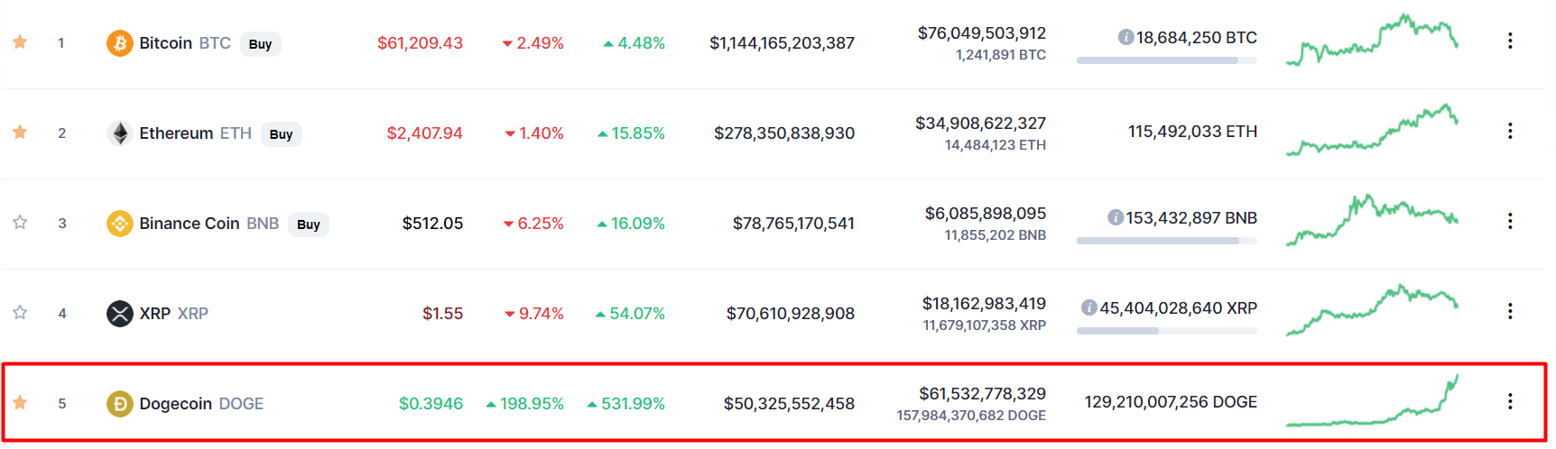Image resolution: width=1556 pixels, height=449 pixels.
Task: Open the three-dot menu for Ethereum
Action: click(x=1510, y=131)
